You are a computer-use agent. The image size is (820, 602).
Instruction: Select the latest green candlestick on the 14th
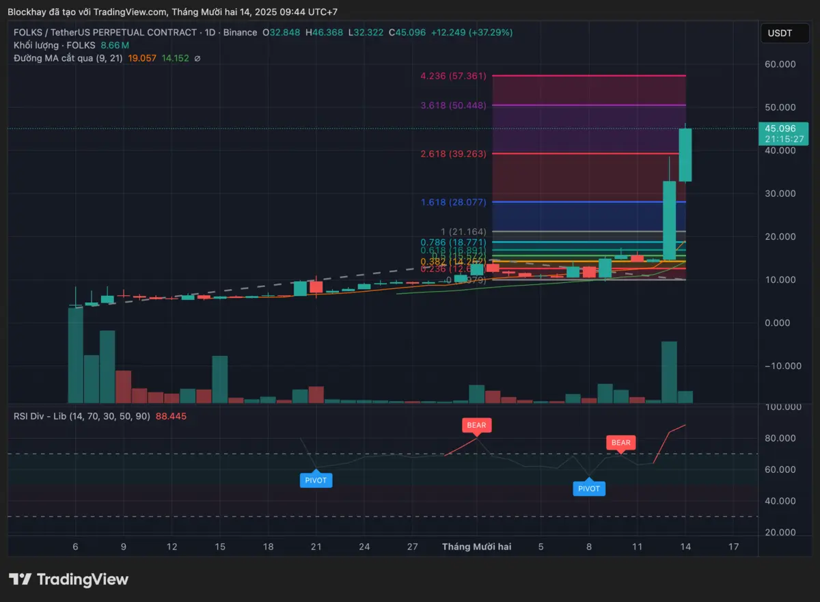[x=685, y=154]
